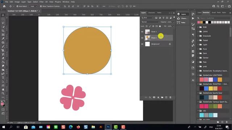Select the Path Selection arrow tool

point(3,82)
